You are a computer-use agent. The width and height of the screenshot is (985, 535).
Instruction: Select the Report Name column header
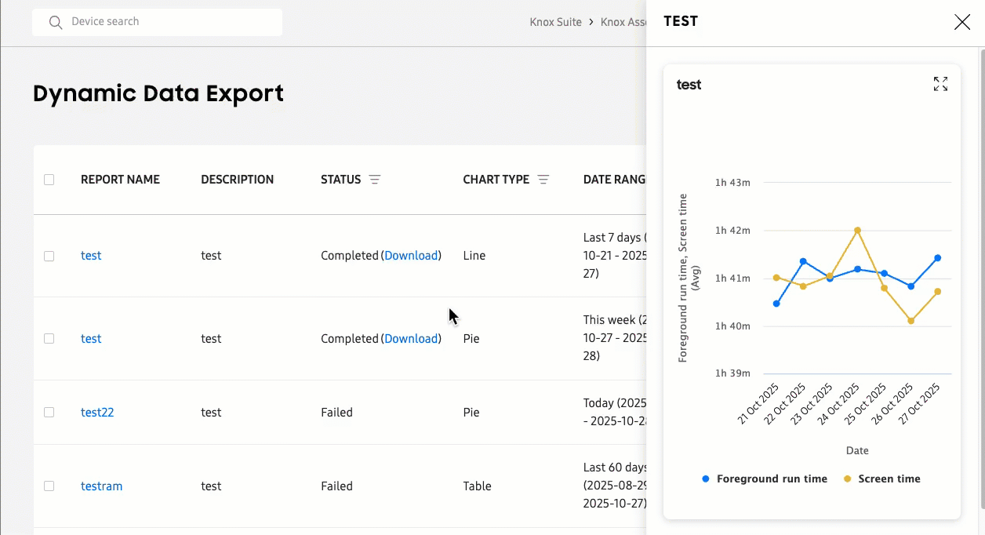click(x=120, y=180)
